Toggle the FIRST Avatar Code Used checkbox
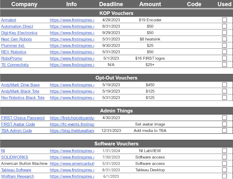Screen dimensions: 233x179 pyautogui.click(x=224, y=124)
